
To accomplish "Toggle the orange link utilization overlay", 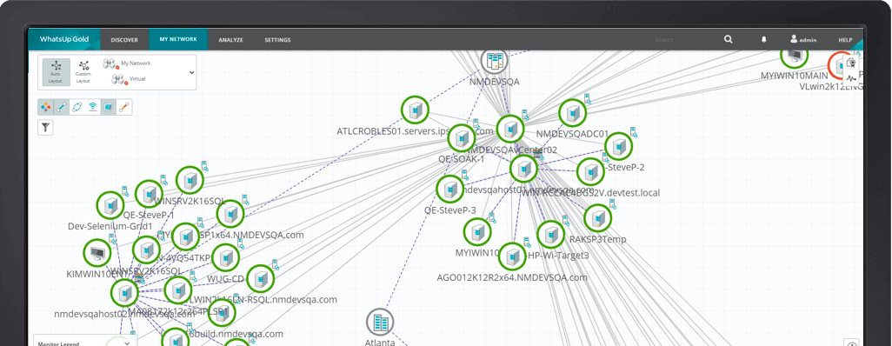I will pyautogui.click(x=124, y=107).
